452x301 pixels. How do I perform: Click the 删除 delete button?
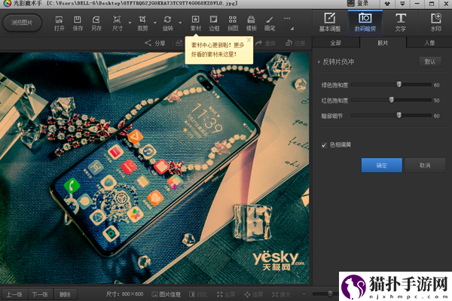65,294
